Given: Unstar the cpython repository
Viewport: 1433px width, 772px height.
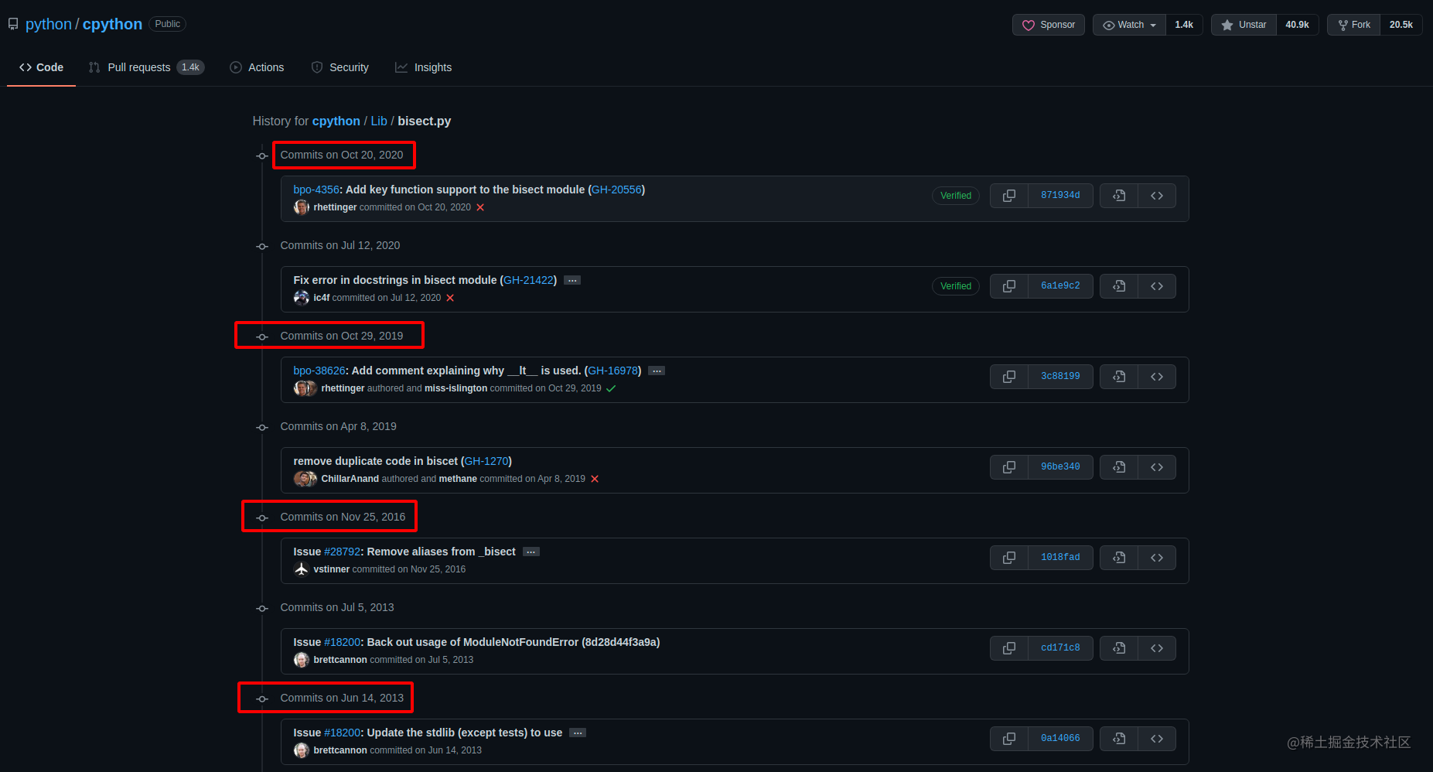Looking at the screenshot, I should click(x=1244, y=25).
